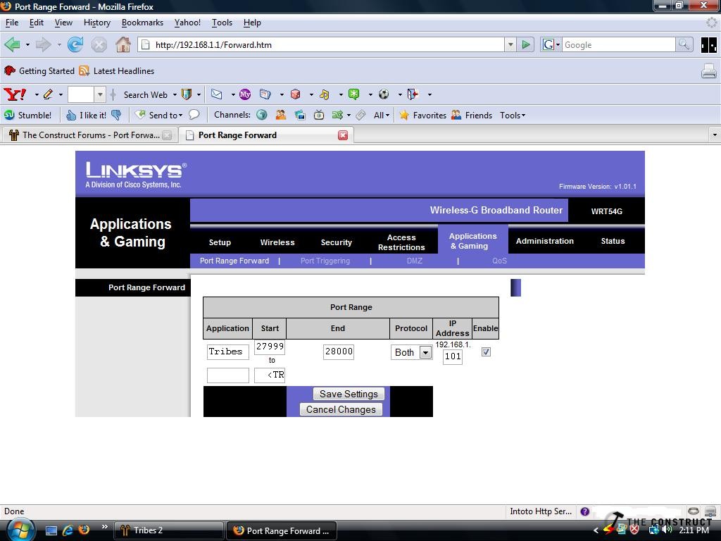Click the Stumble! button
The image size is (721, 541).
pyautogui.click(x=28, y=115)
